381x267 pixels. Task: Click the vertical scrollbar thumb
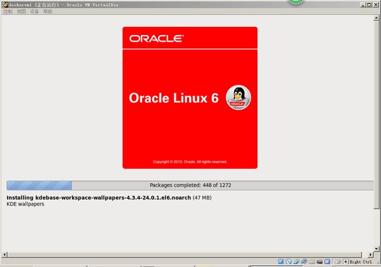point(376,115)
